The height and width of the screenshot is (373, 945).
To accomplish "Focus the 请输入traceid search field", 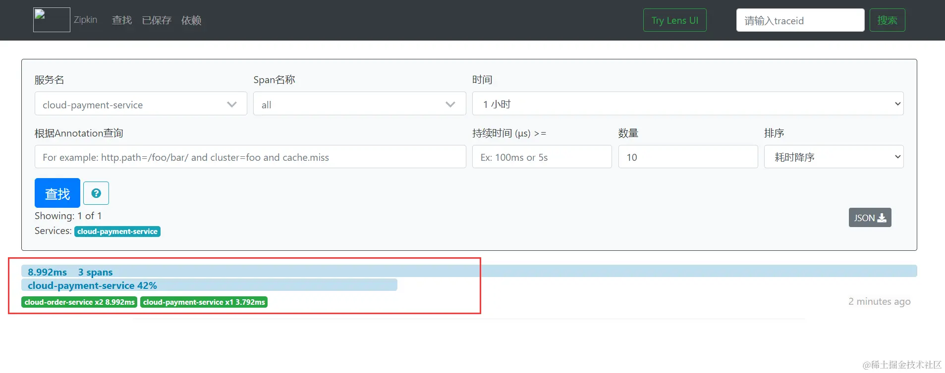I will pos(800,20).
